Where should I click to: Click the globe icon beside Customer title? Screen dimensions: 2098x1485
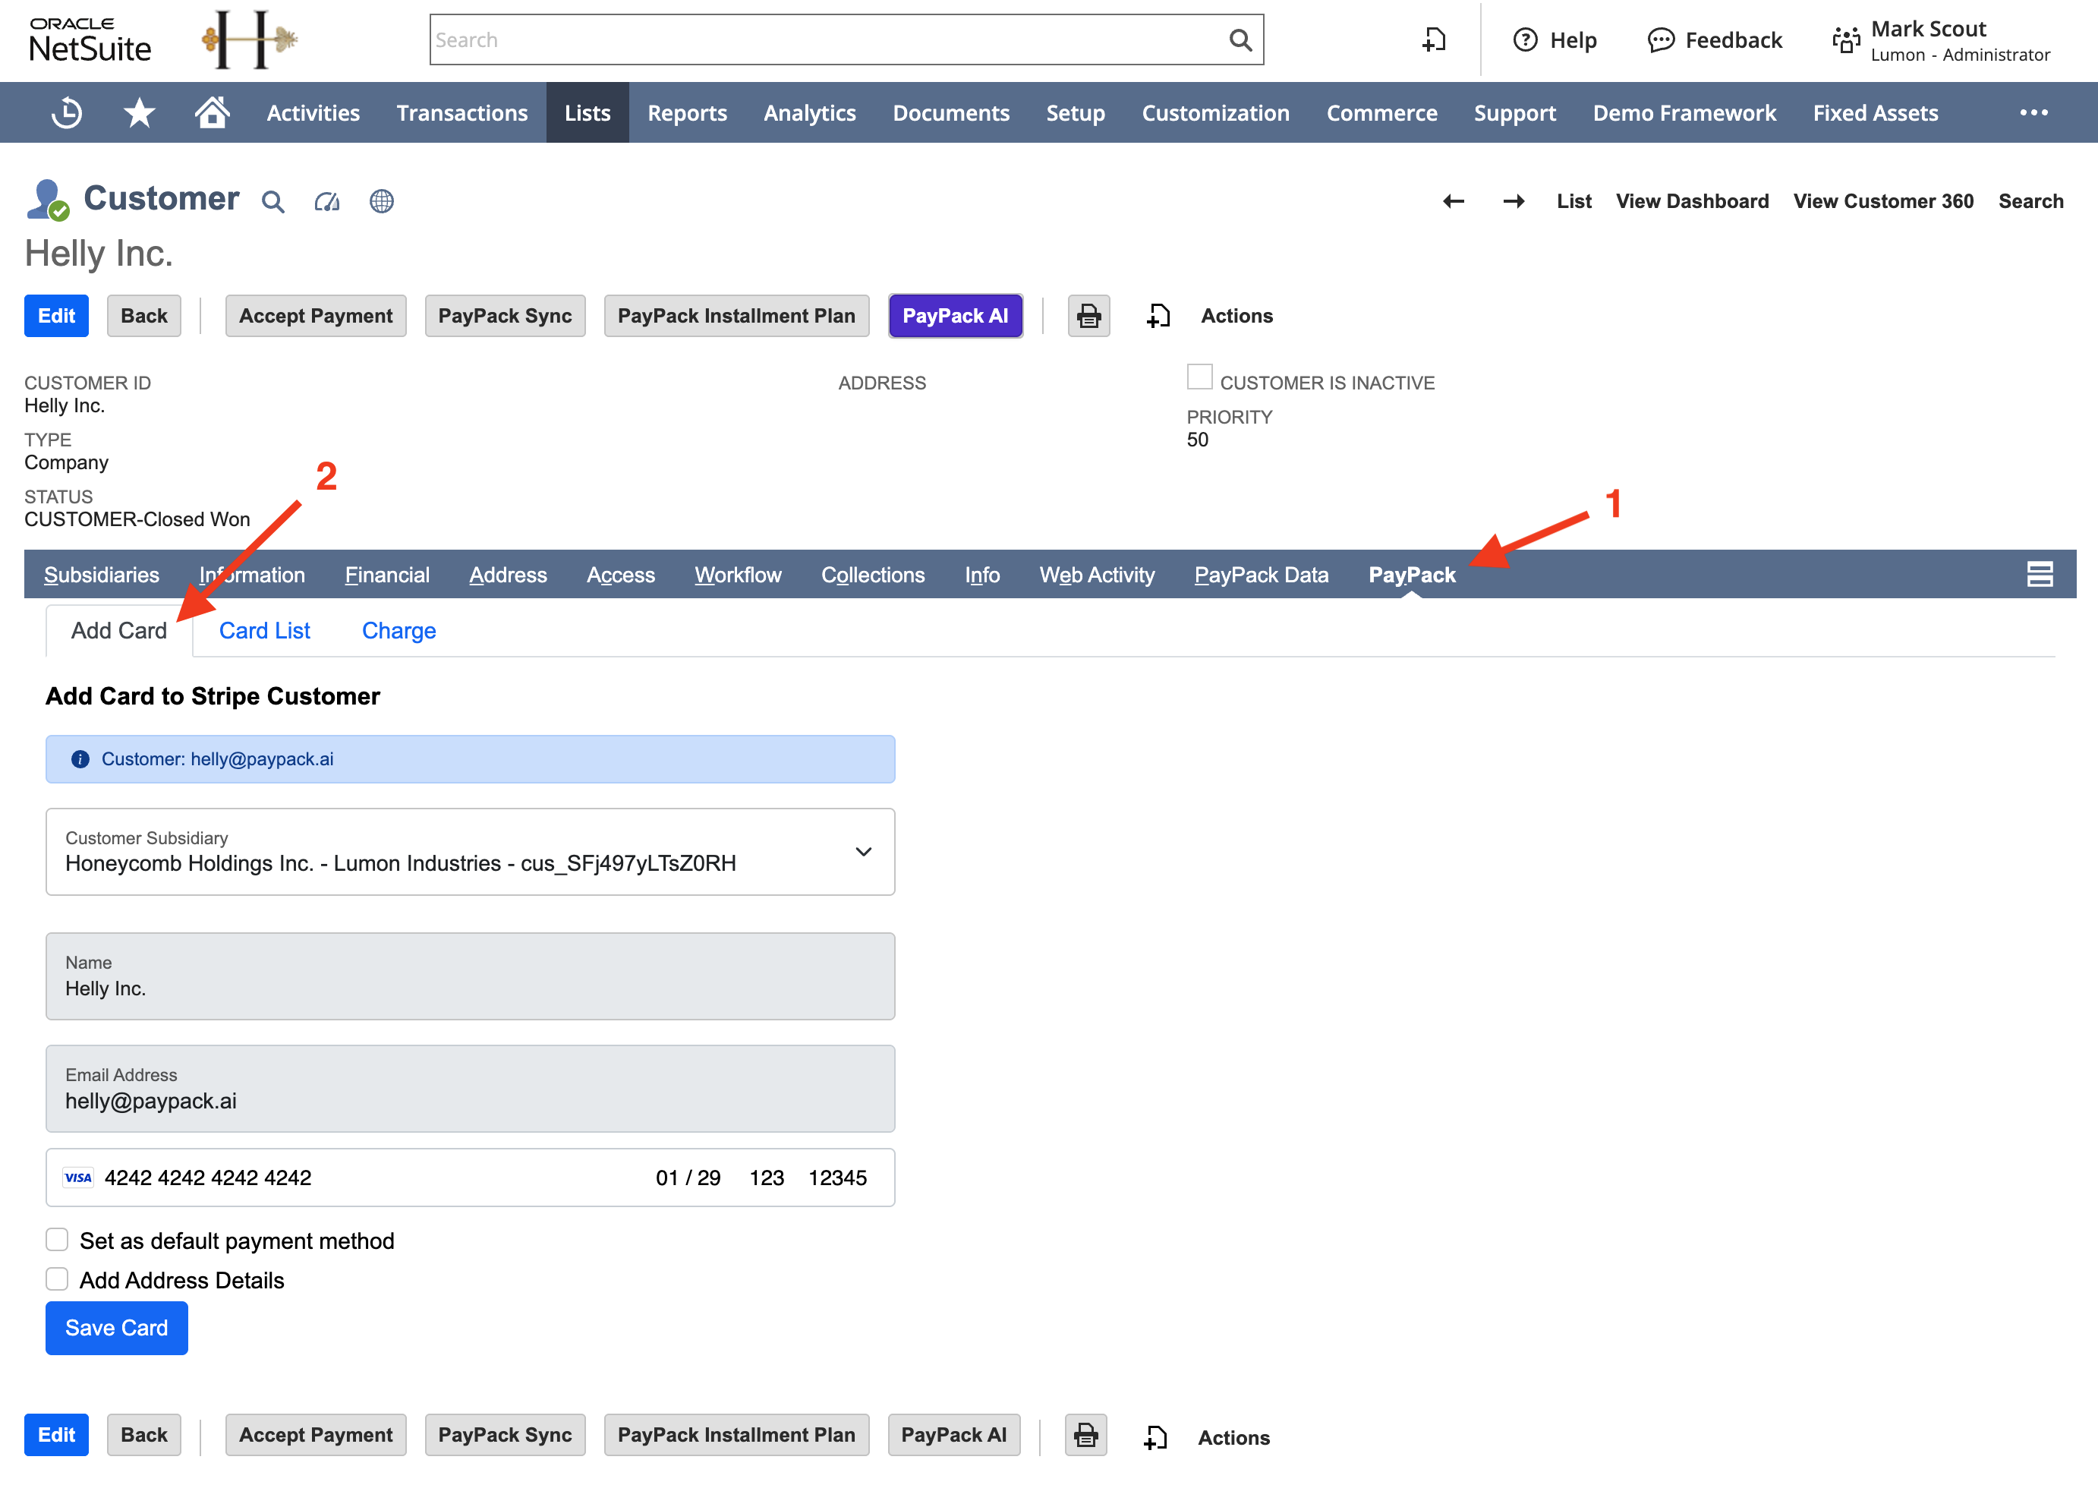click(x=381, y=201)
